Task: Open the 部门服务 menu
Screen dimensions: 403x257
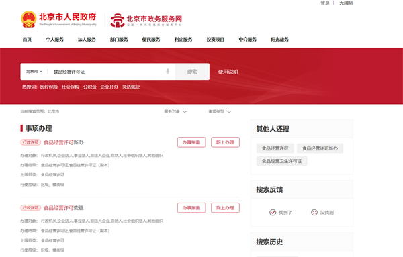Action: point(119,40)
